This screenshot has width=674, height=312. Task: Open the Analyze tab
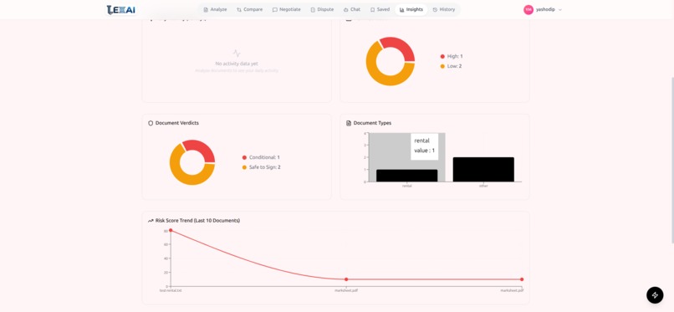pyautogui.click(x=215, y=9)
